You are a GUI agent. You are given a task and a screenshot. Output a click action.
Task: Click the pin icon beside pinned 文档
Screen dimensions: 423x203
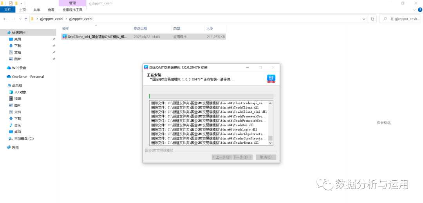(x=54, y=53)
